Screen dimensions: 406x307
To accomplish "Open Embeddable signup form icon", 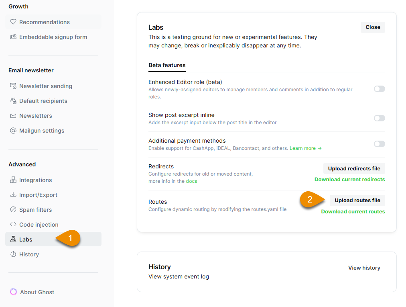I will pyautogui.click(x=13, y=37).
